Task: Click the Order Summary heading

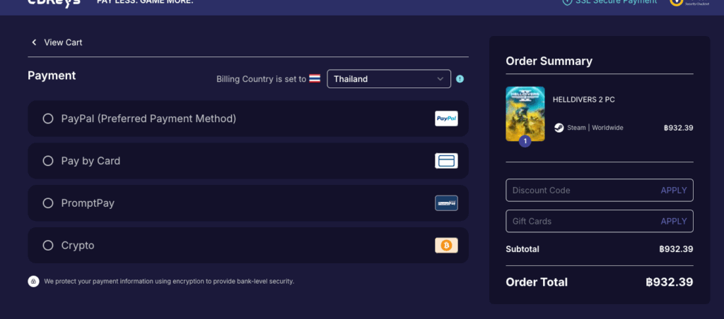Action: [x=549, y=61]
